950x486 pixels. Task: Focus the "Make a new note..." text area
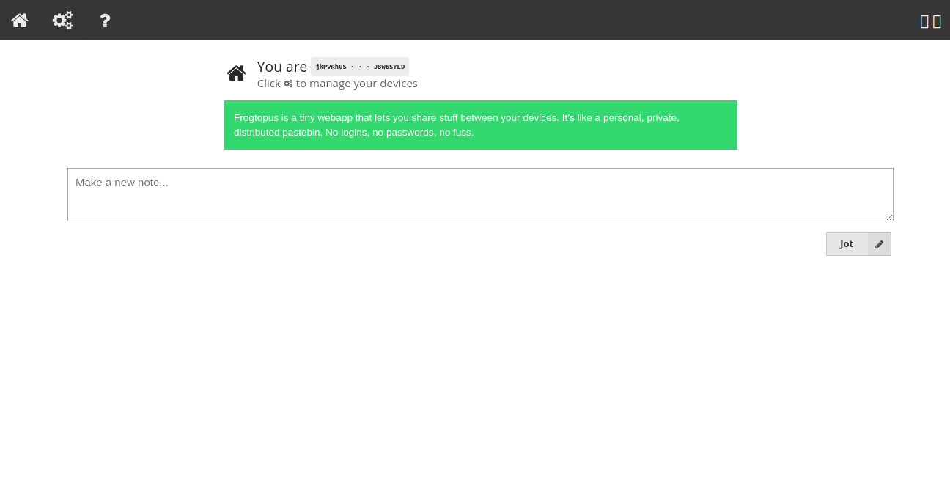tap(480, 194)
